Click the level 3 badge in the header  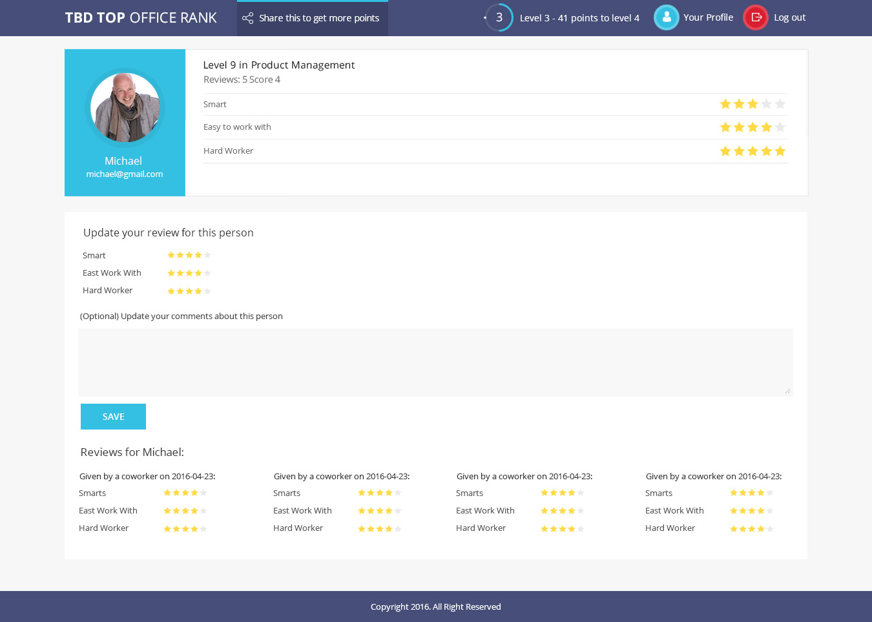pos(498,17)
